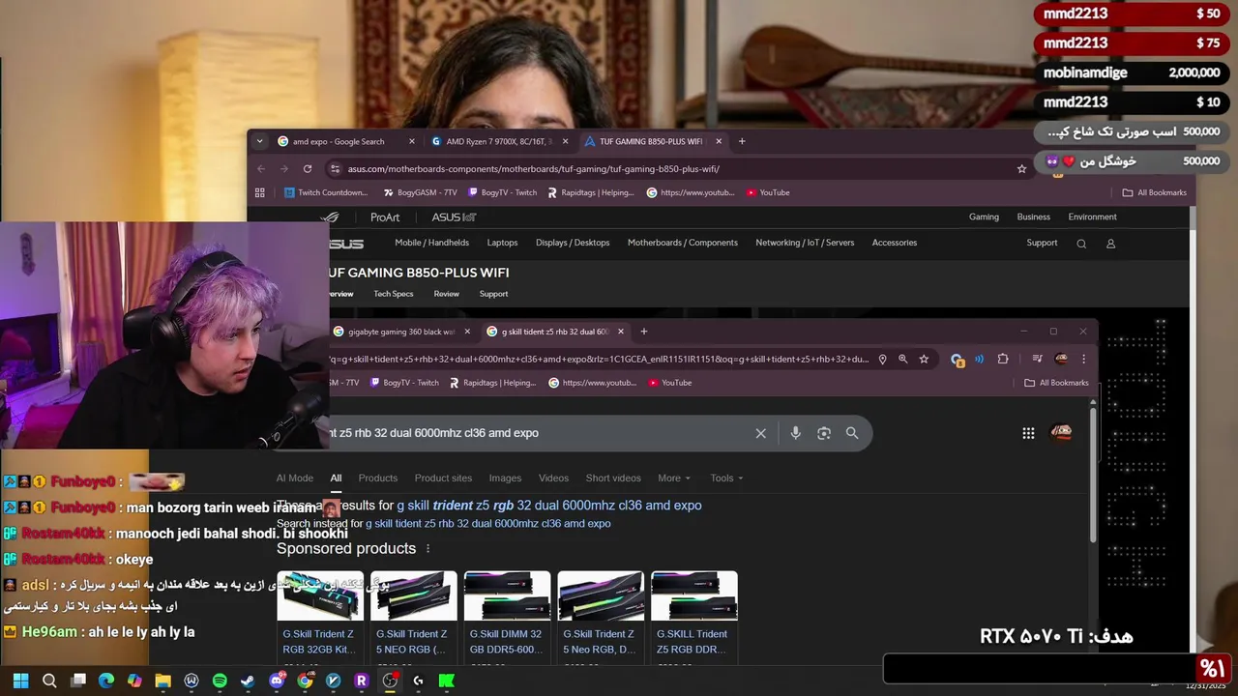Open Motherboards / Components ASUS menu
Image resolution: width=1238 pixels, height=696 pixels.
pos(683,243)
